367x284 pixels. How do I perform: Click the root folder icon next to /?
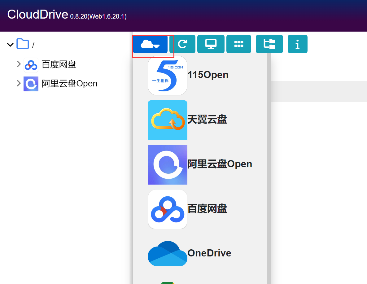[22, 44]
